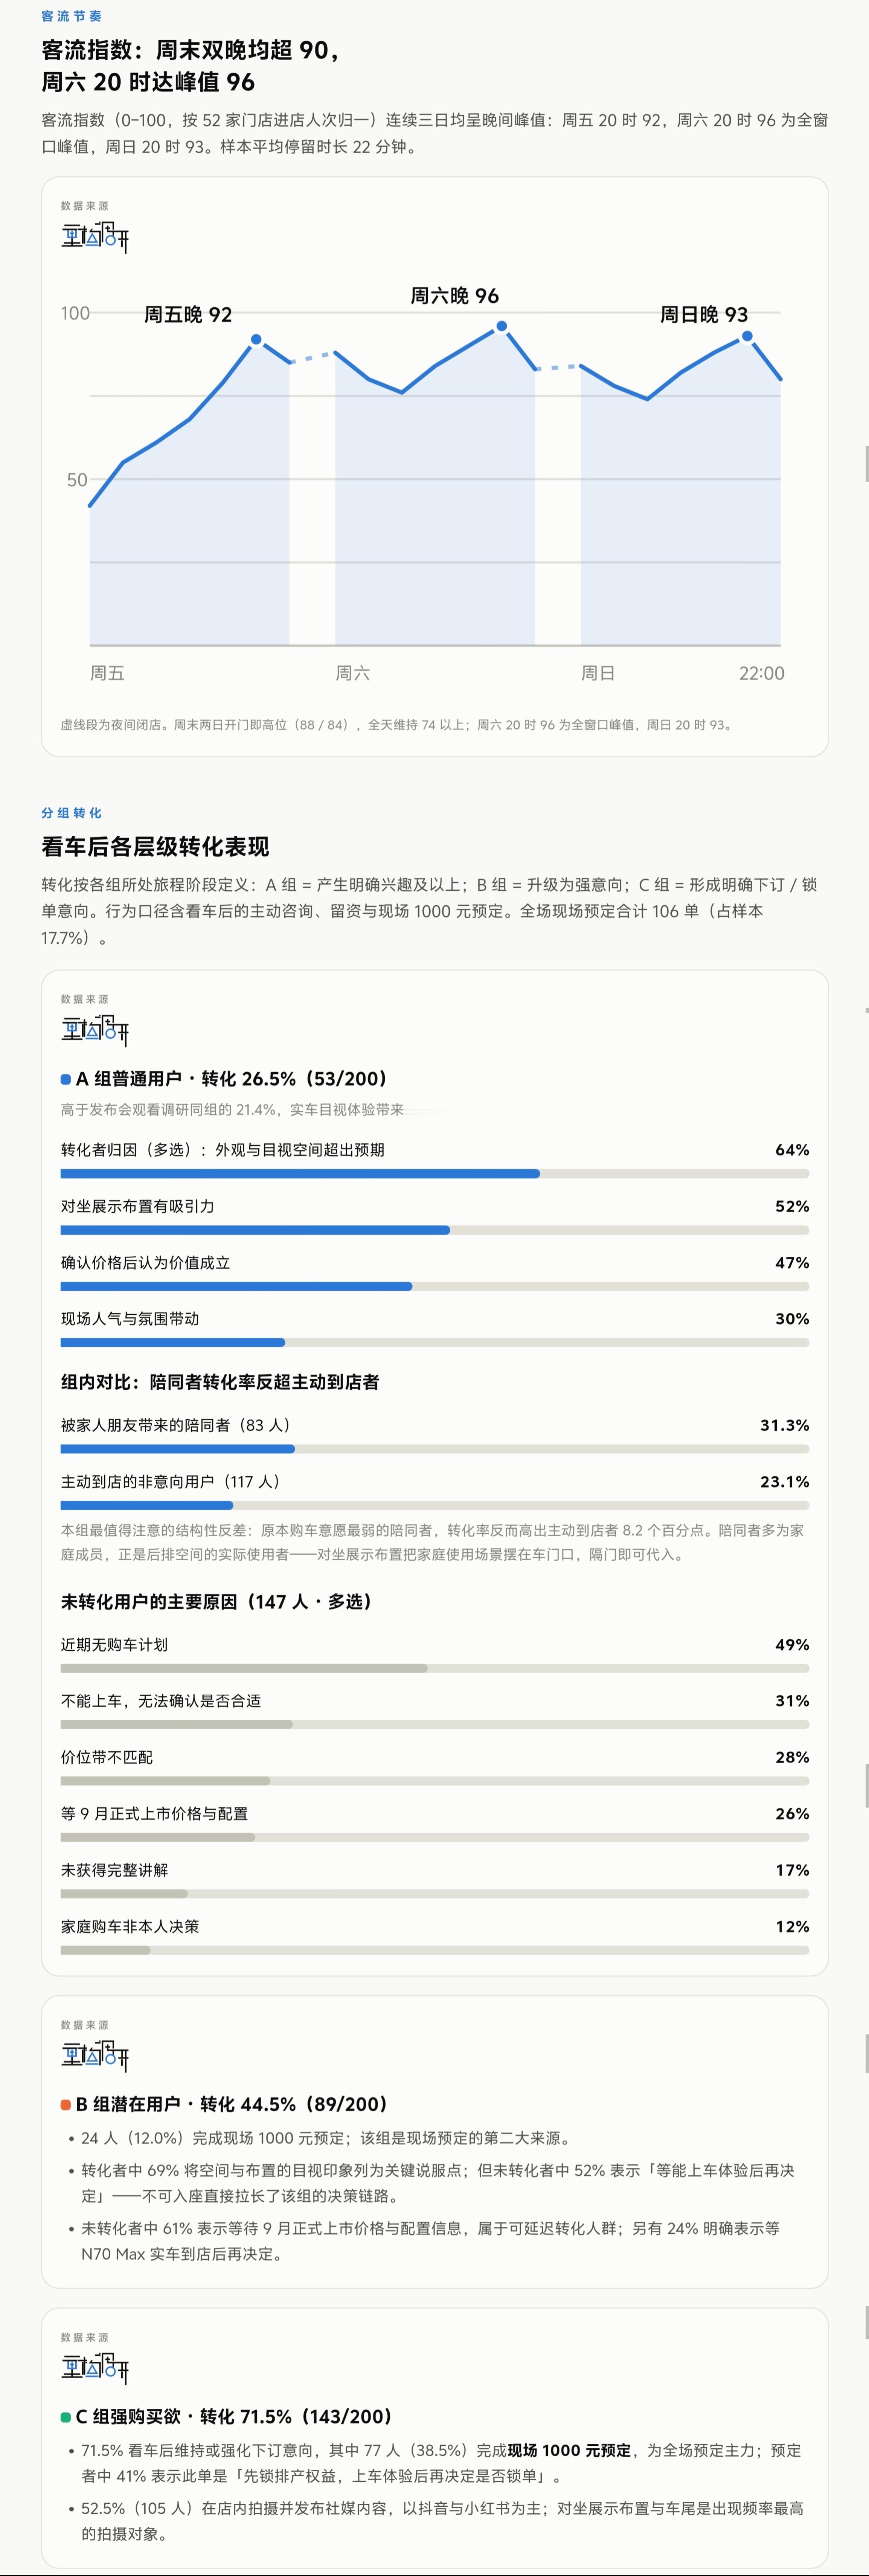Click the green dot beside C 组强购买欲
The width and height of the screenshot is (869, 2576).
pyautogui.click(x=66, y=2417)
